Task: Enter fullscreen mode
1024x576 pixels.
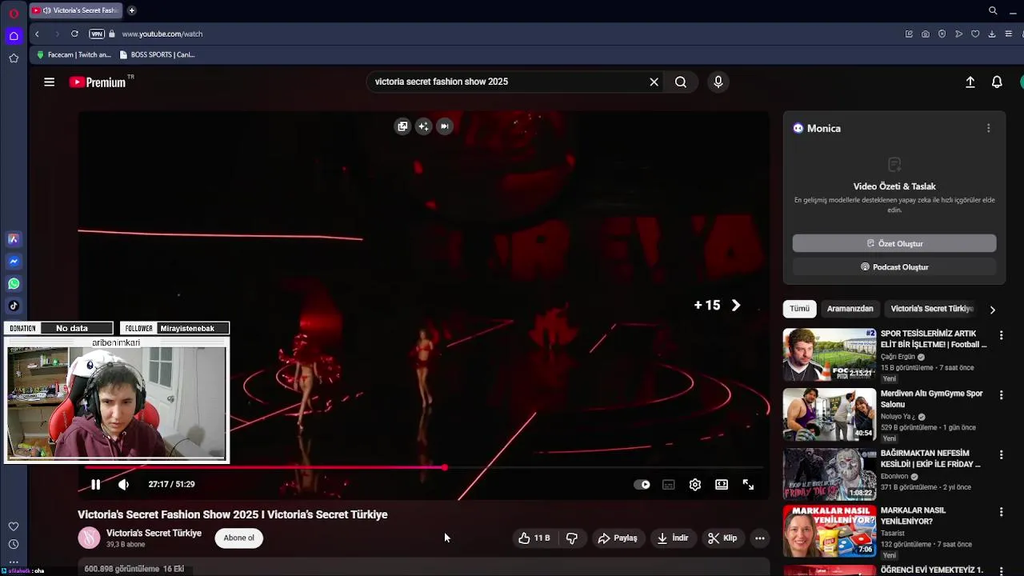Action: 748,484
